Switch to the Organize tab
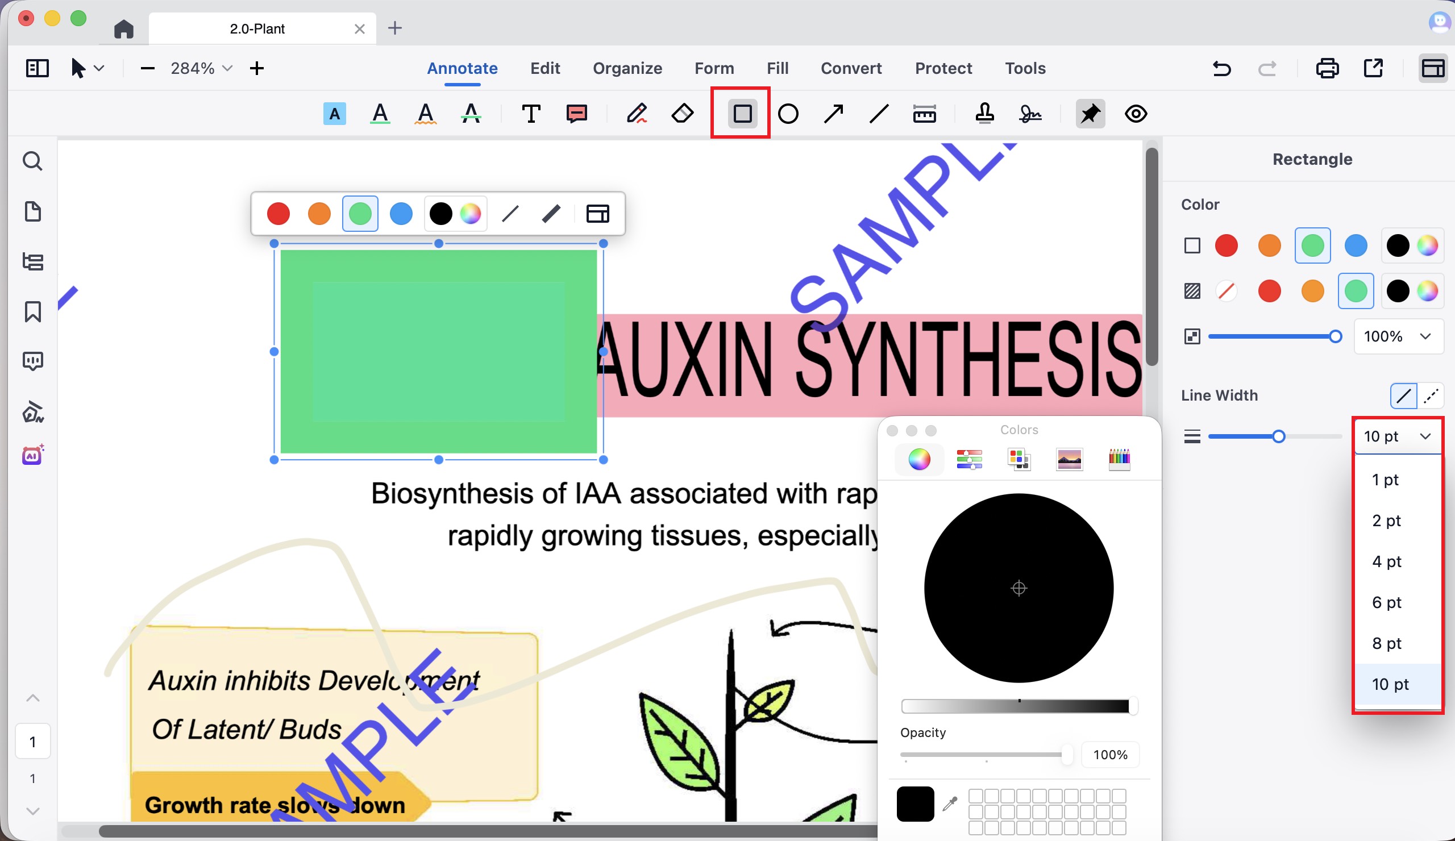Image resolution: width=1455 pixels, height=841 pixels. click(627, 68)
